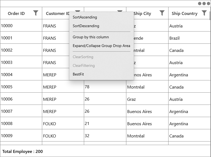Image resolution: width=211 pixels, height=157 pixels.
Task: Select Argentina cell in row 10004
Action: [189, 74]
